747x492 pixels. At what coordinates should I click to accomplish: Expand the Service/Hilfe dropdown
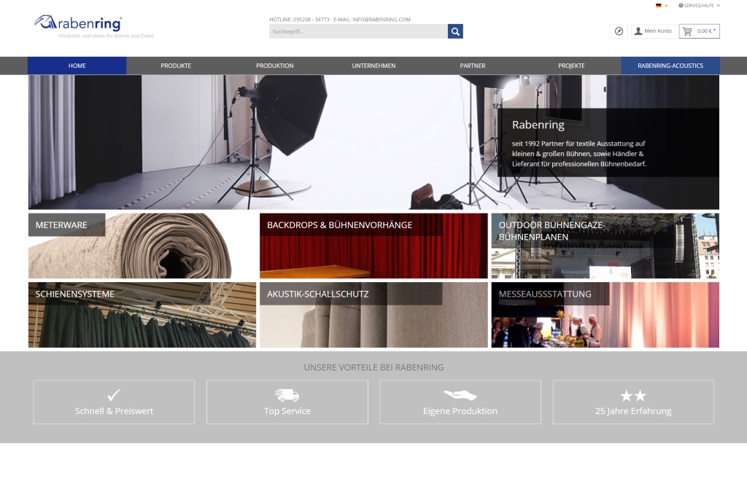699,6
